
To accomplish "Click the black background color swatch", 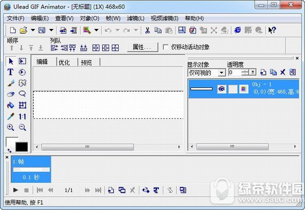I will tap(21, 147).
